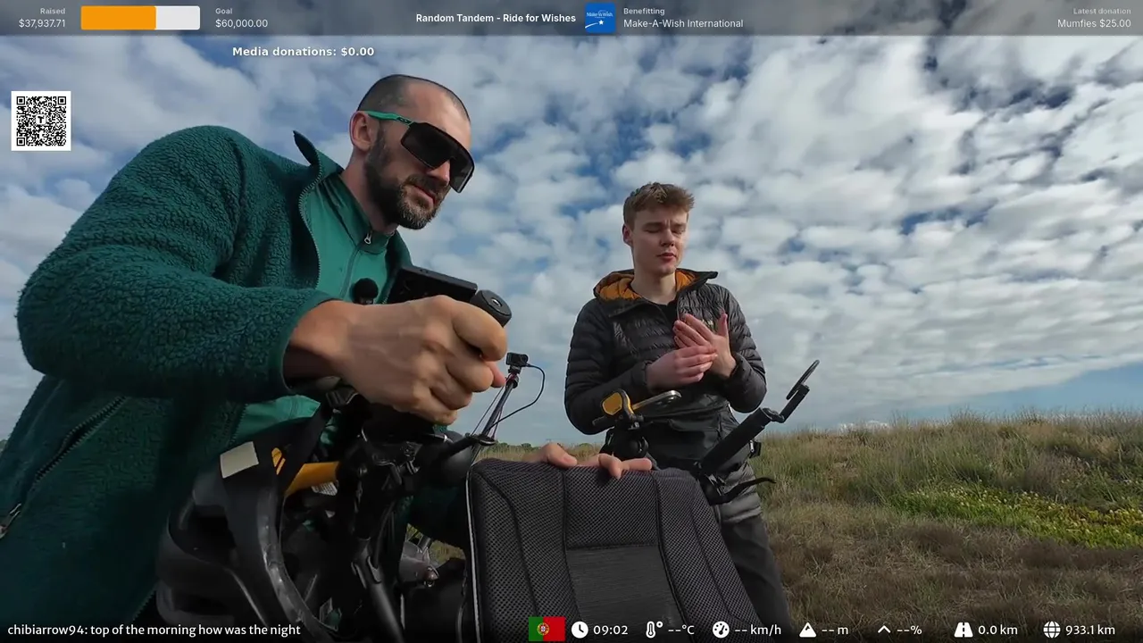Viewport: 1143px width, 643px height.
Task: Click the Make-A-Wish logo icon
Action: coord(600,18)
